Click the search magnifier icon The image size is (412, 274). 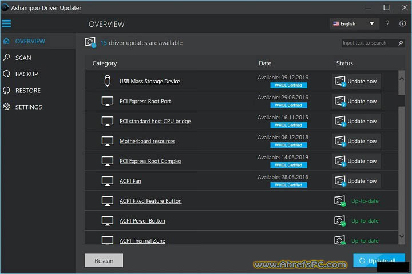(401, 43)
